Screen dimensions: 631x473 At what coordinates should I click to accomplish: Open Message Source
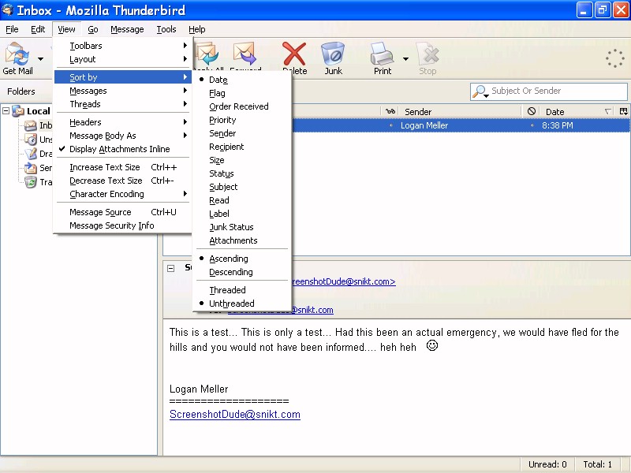[122, 212]
